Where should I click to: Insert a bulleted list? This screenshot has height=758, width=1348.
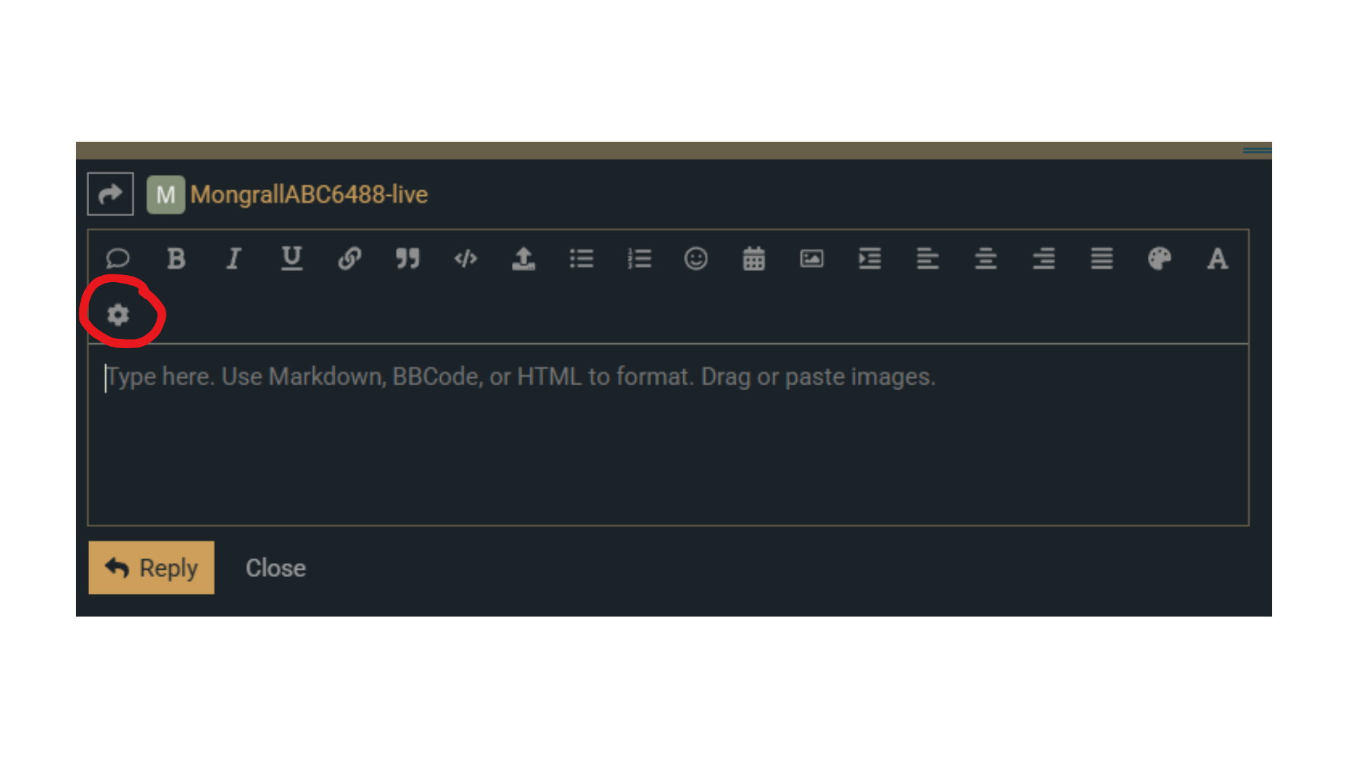pyautogui.click(x=581, y=258)
